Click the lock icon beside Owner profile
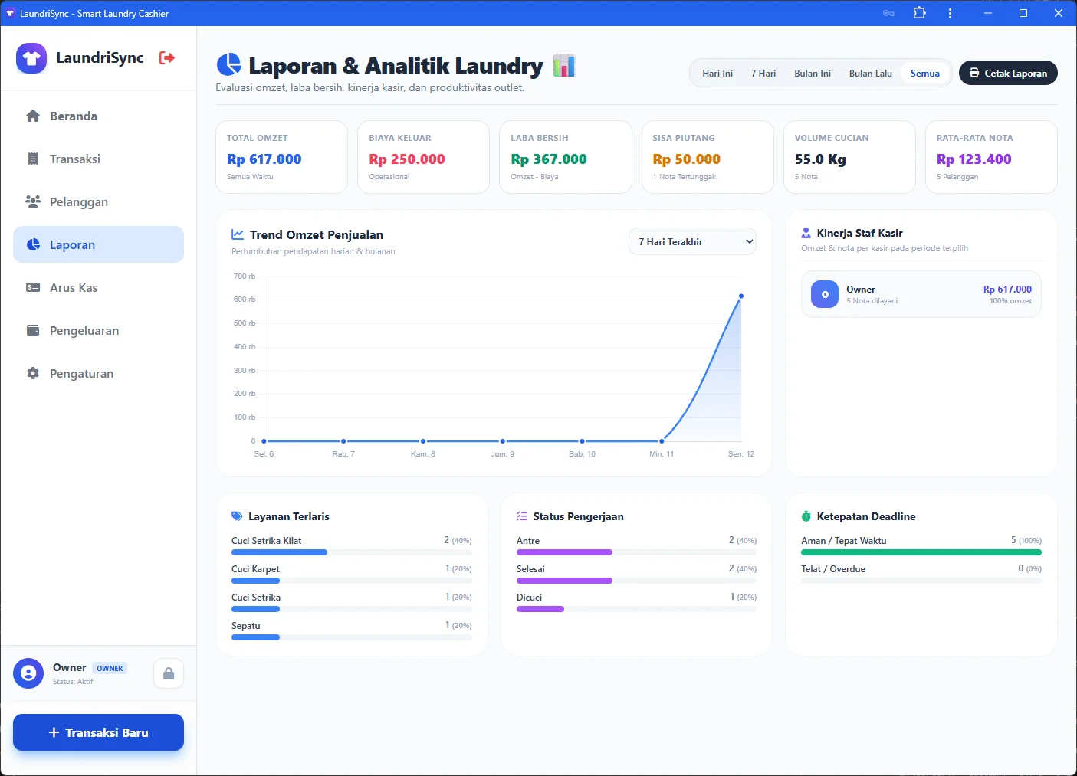 tap(169, 673)
